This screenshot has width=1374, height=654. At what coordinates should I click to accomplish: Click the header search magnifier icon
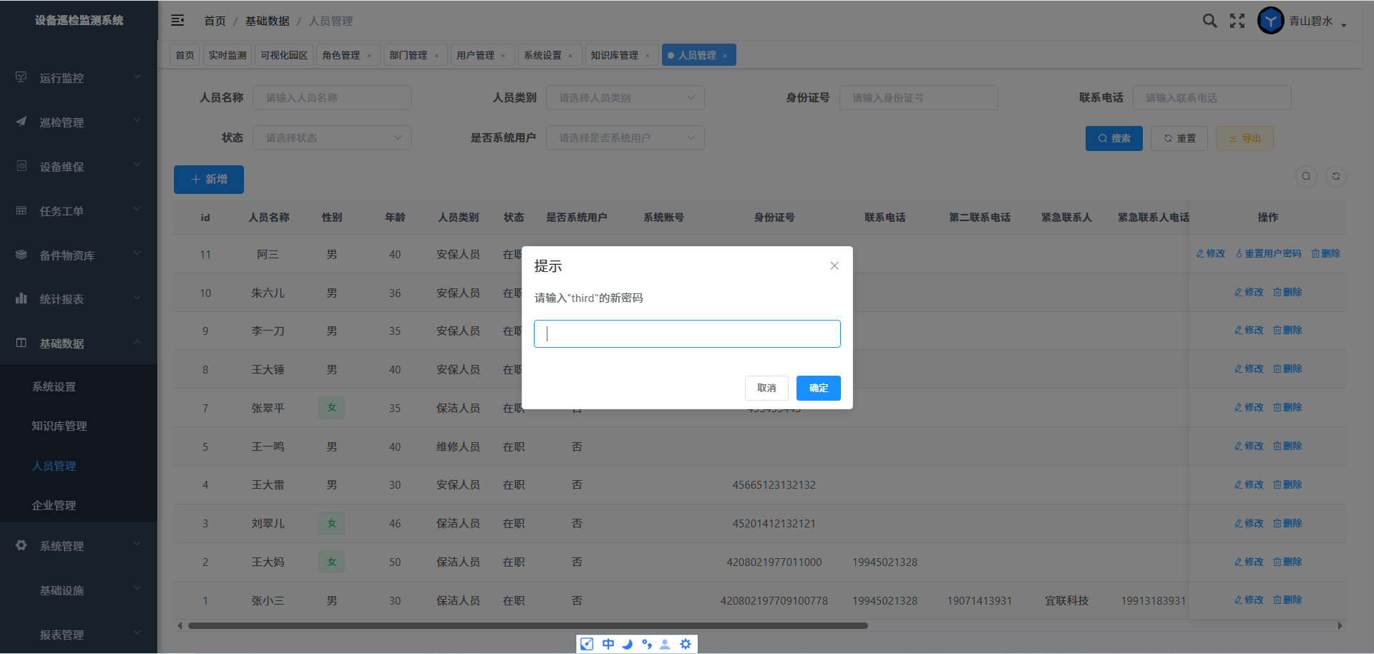[1209, 21]
